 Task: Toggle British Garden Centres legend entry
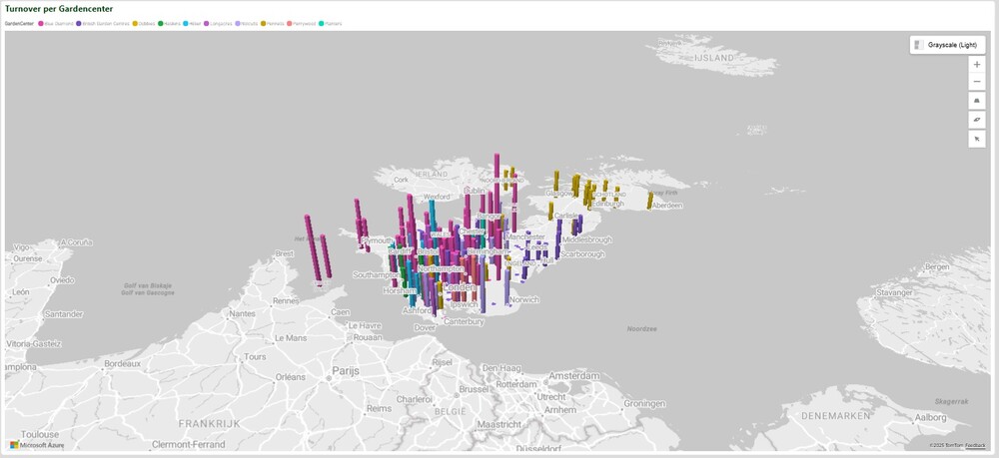104,23
